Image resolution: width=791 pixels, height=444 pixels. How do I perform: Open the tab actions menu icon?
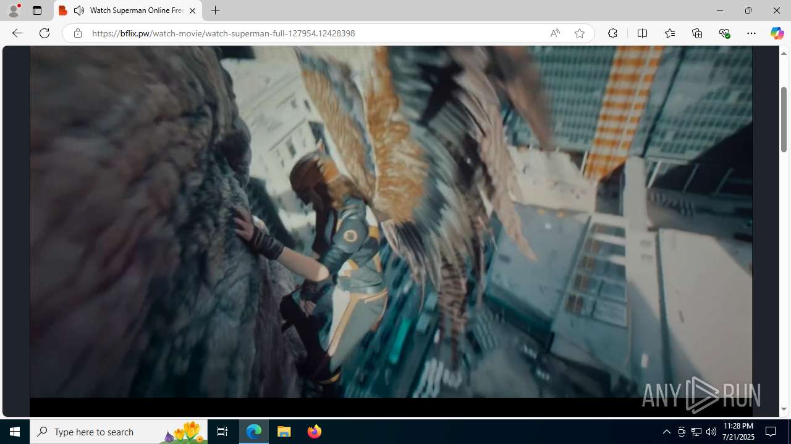(37, 10)
